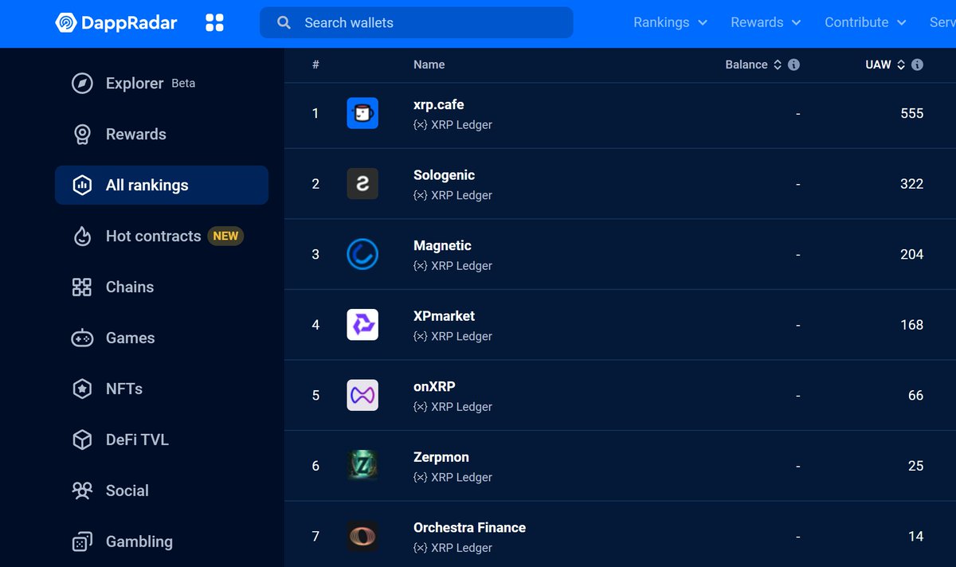This screenshot has width=956, height=567.
Task: Open the Magnetic dapp link
Action: (x=442, y=245)
